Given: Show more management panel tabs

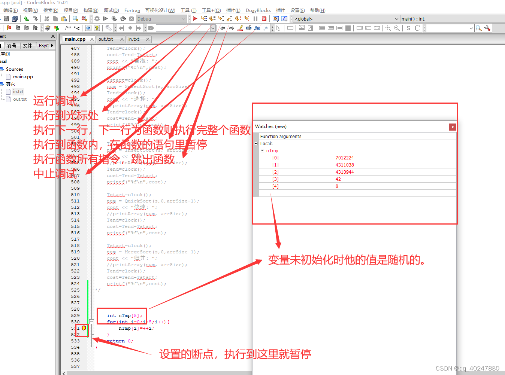Looking at the screenshot, I should 52,45.
